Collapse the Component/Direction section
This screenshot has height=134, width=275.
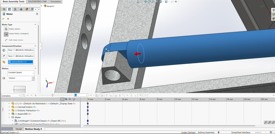35,46
